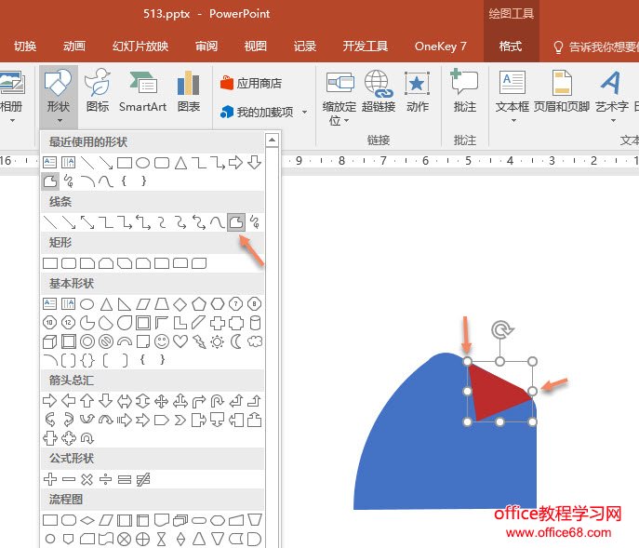
Task: Pick the scribble tool in 线条 row
Action: click(x=254, y=221)
